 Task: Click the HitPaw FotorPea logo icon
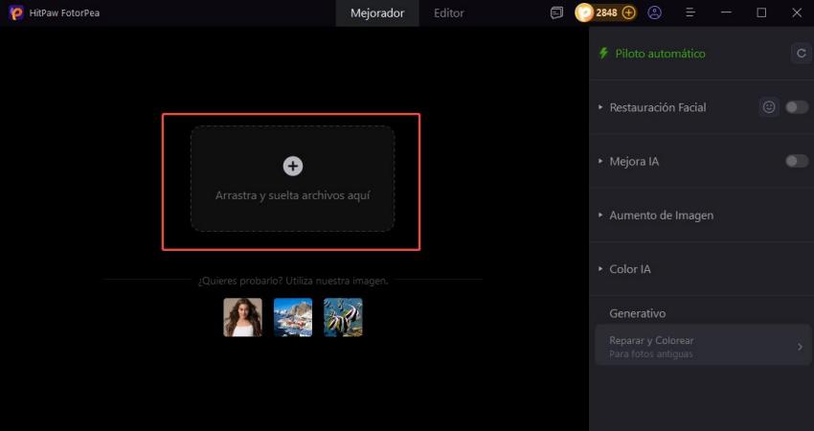pyautogui.click(x=15, y=13)
